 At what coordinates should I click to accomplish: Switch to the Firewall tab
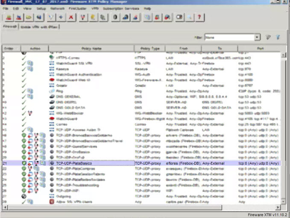(10, 27)
